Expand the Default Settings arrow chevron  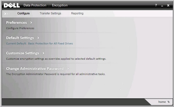(x=38, y=38)
